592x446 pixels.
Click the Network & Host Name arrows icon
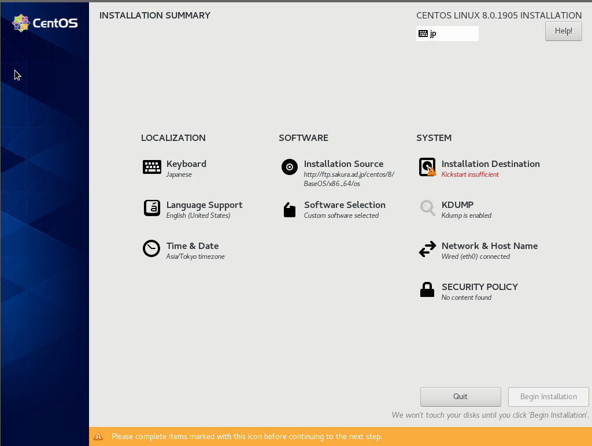pyautogui.click(x=427, y=249)
